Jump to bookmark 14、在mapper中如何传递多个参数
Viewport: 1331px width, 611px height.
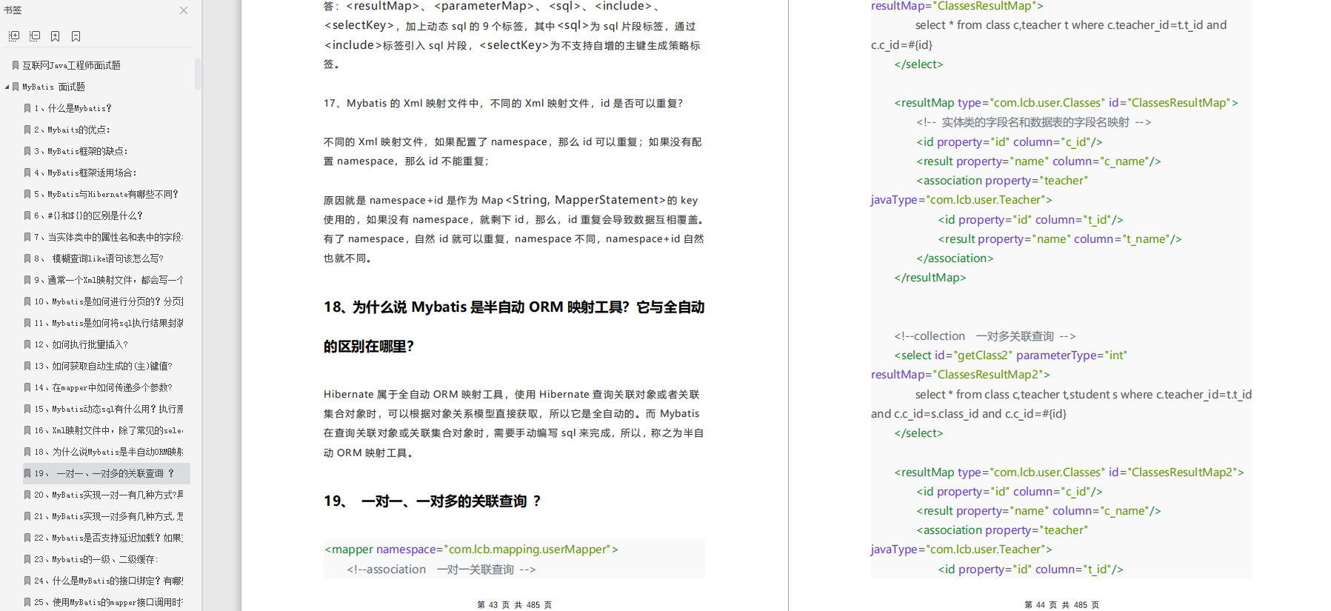(x=103, y=387)
